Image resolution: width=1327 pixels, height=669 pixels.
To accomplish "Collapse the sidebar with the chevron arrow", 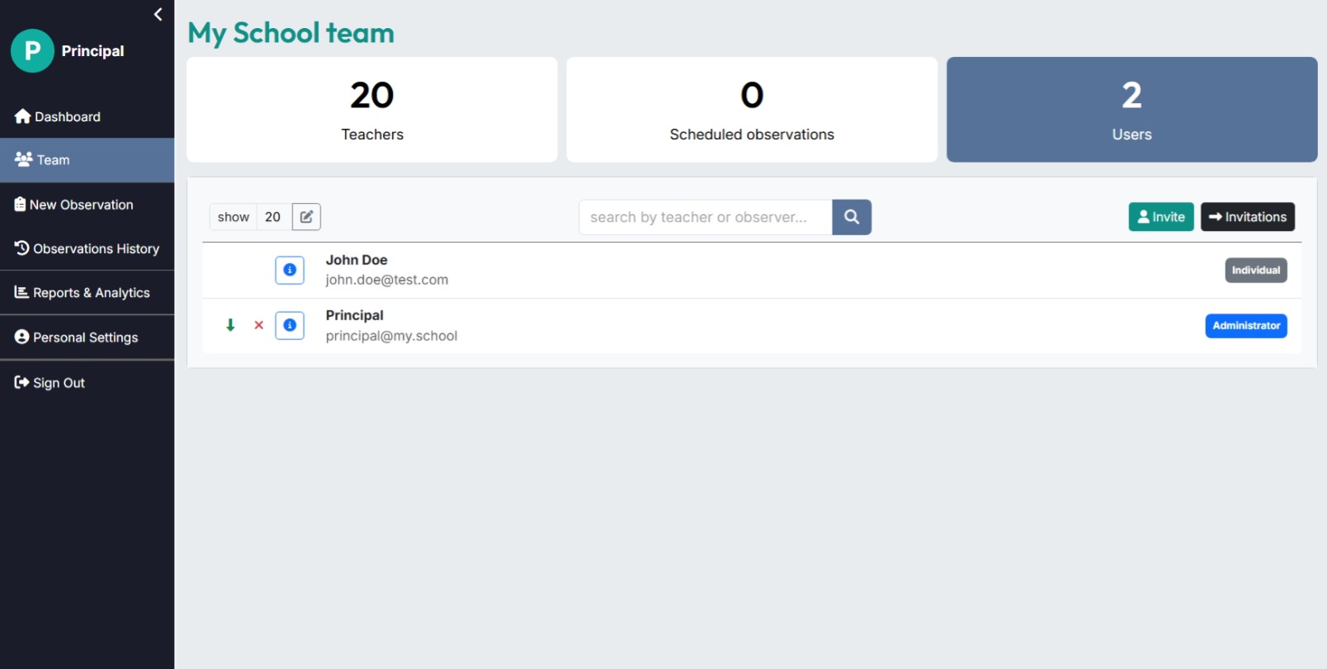I will click(158, 14).
